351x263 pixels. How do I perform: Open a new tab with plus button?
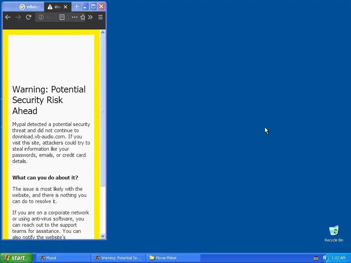coord(77,7)
